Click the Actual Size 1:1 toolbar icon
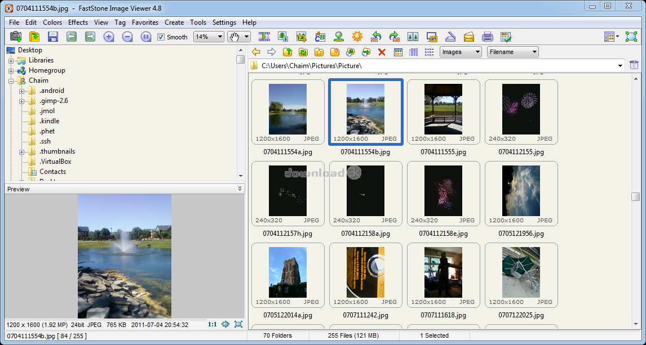This screenshot has height=345, width=646. (x=146, y=37)
